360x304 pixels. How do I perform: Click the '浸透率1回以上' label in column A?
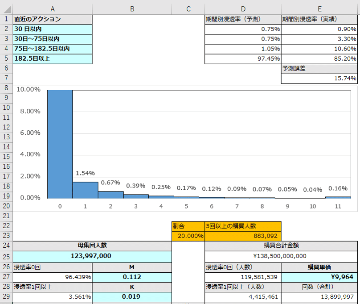click(53, 287)
